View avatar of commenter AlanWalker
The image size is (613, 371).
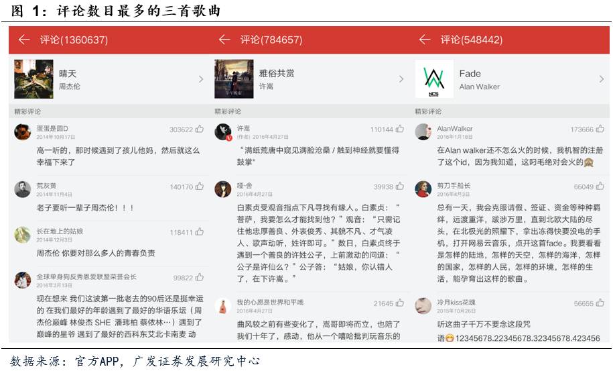(x=423, y=132)
